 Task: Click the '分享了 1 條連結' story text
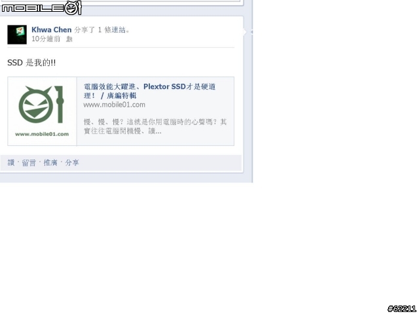[x=102, y=29]
